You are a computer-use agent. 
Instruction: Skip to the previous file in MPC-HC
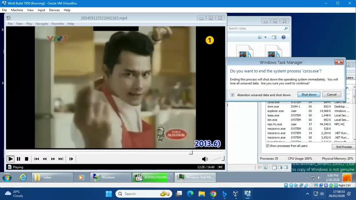(x=36, y=159)
